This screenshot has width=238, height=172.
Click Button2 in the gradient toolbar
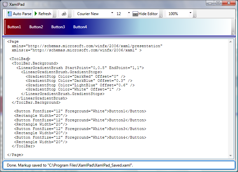click(x=36, y=27)
